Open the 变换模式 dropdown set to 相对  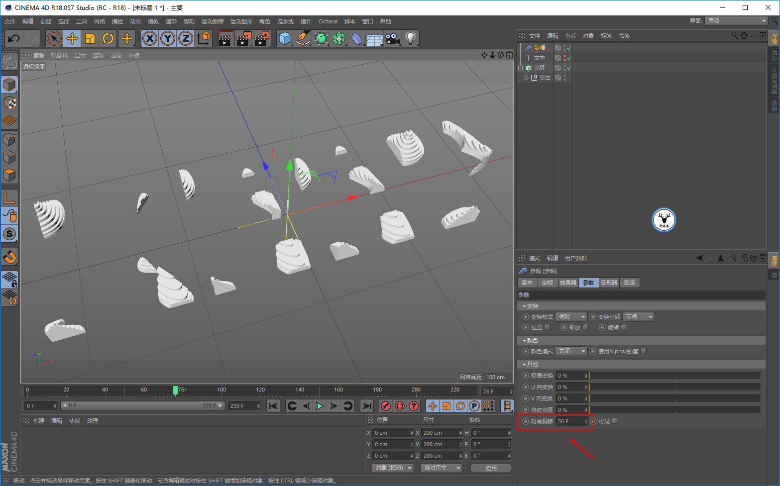[571, 317]
